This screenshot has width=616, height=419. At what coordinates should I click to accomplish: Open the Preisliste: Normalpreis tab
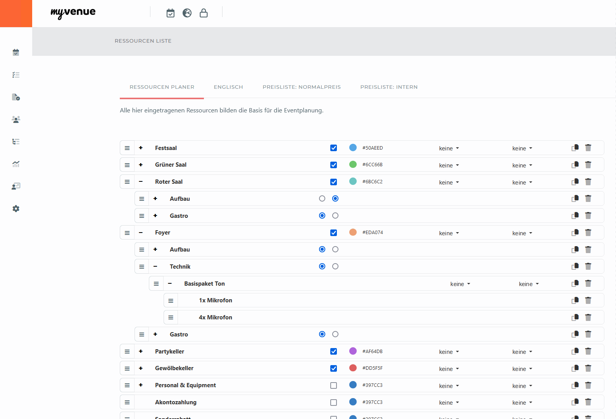pos(302,87)
